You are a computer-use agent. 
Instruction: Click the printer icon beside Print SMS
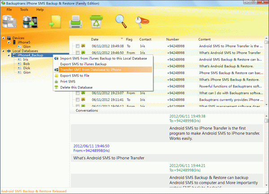point(56,82)
